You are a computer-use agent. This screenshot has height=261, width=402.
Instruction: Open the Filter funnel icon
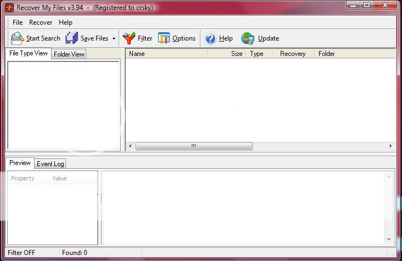tap(129, 38)
